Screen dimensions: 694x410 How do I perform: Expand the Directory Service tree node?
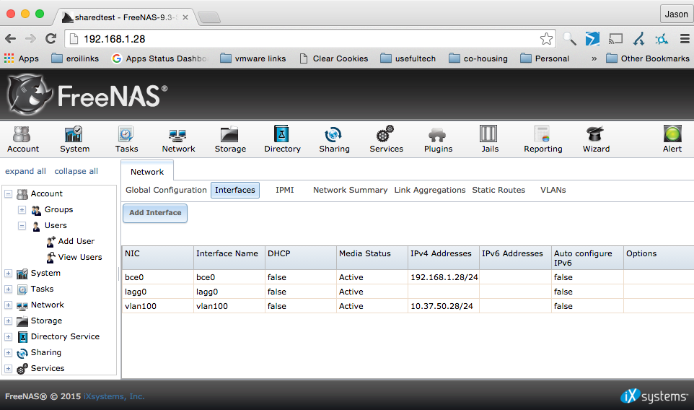click(x=8, y=337)
